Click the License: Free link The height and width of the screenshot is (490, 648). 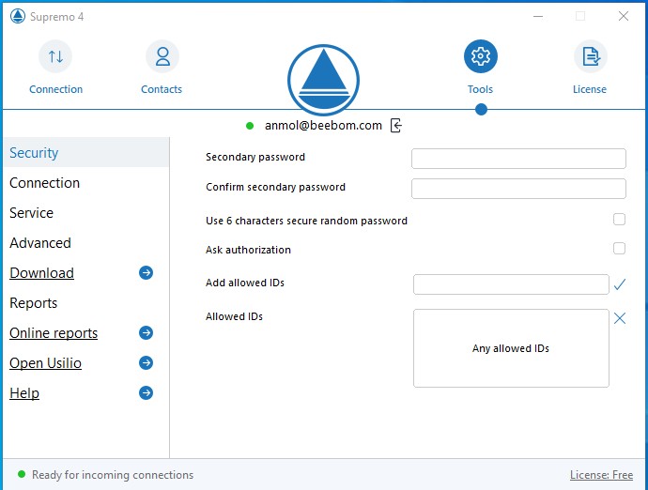point(601,475)
